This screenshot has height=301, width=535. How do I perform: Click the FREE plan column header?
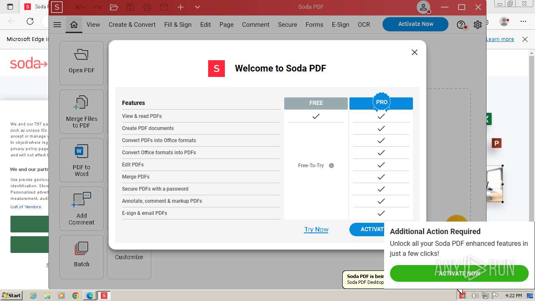coord(316,103)
